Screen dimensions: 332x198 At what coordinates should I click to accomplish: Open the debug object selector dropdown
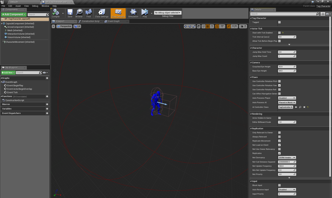click(x=168, y=13)
